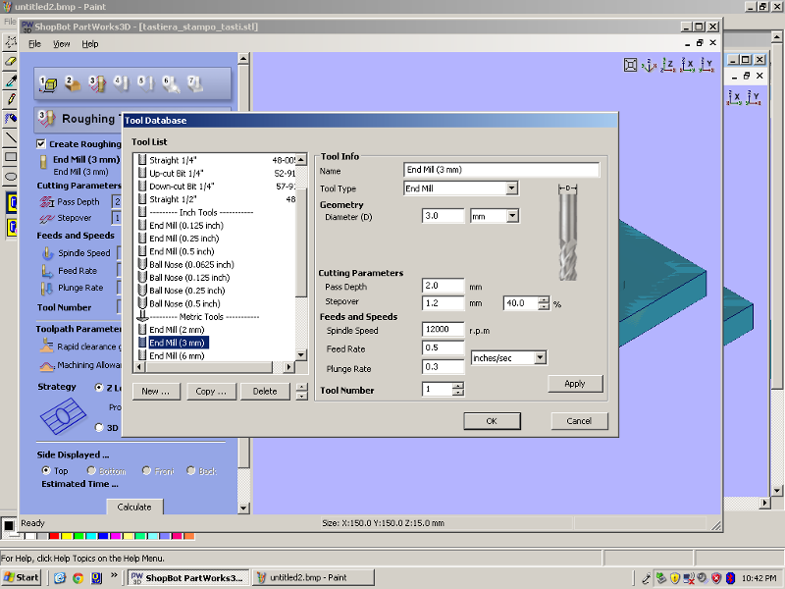The image size is (785, 589).
Task: Expand the diameter units dropdown
Action: (x=512, y=216)
